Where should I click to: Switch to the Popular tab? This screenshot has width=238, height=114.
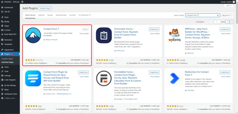(50, 15)
